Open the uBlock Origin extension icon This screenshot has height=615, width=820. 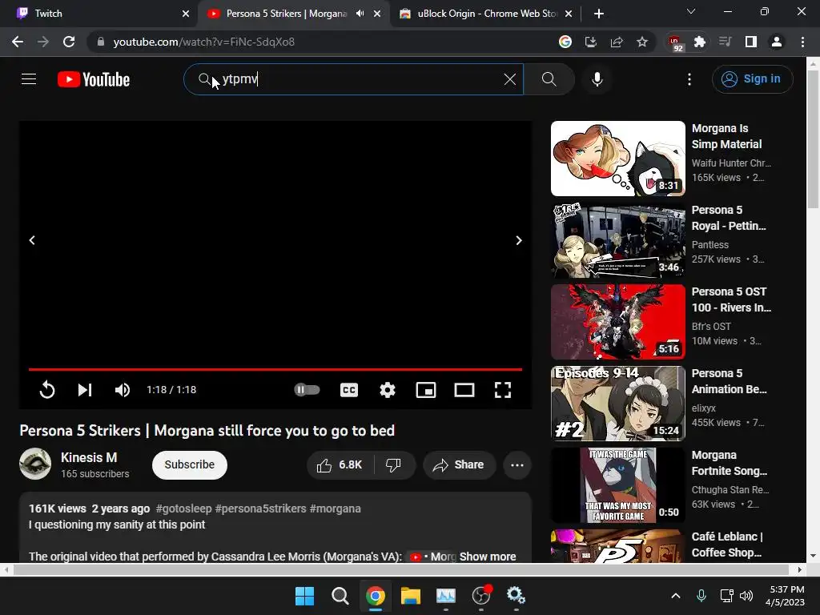point(675,43)
